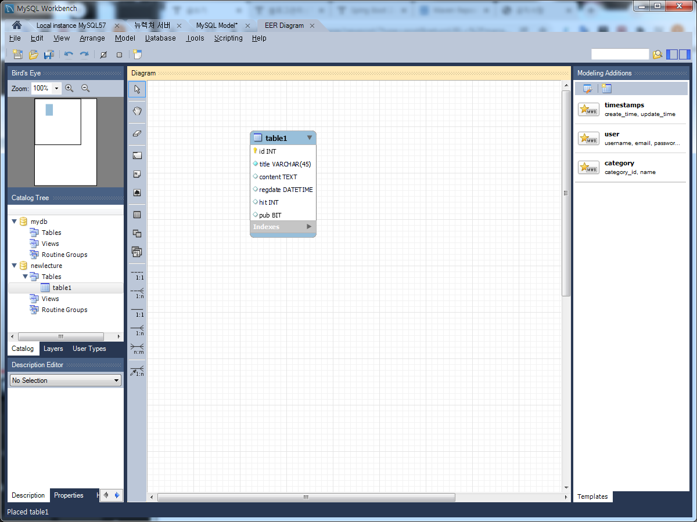Collapse the newlecture schema node
This screenshot has height=522, width=697.
tap(15, 266)
